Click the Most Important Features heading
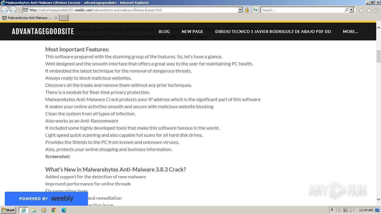Screen dimensions: 381x214 click(x=77, y=49)
